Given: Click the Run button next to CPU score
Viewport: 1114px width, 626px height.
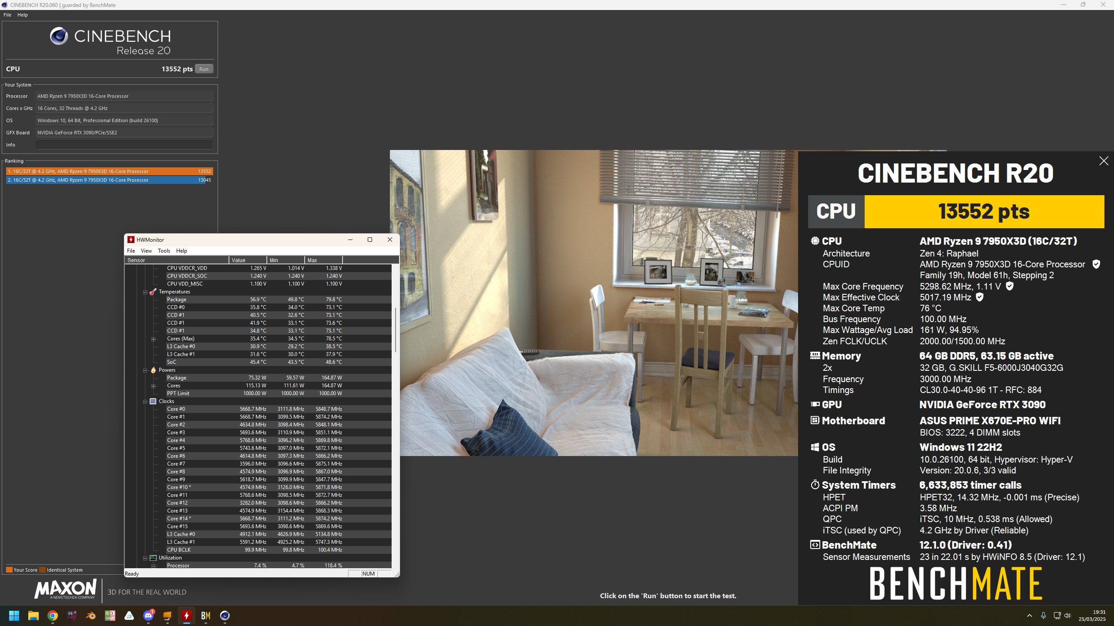Looking at the screenshot, I should pos(204,69).
